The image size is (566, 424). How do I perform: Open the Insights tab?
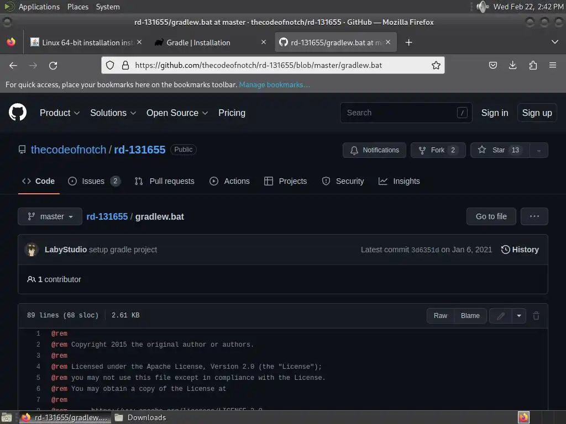(x=399, y=181)
